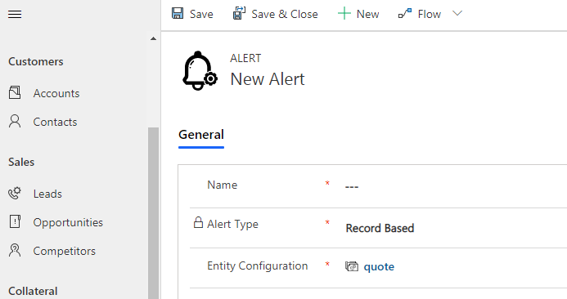Click the Save & Close icon
The height and width of the screenshot is (299, 567).
click(x=239, y=13)
